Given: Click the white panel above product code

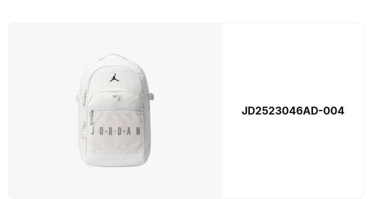Looking at the screenshot, I should (293, 64).
